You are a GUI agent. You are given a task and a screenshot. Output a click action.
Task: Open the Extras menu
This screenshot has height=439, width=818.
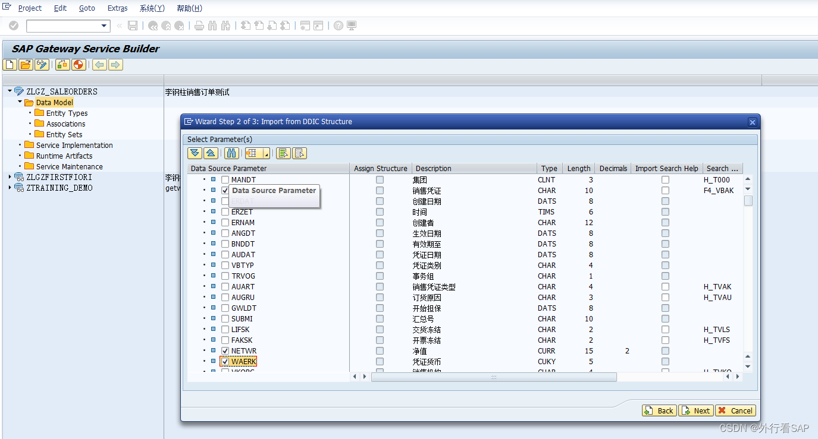tap(117, 8)
